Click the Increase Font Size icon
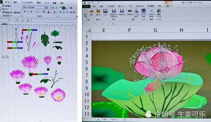The height and width of the screenshot is (122, 211). (53, 8)
